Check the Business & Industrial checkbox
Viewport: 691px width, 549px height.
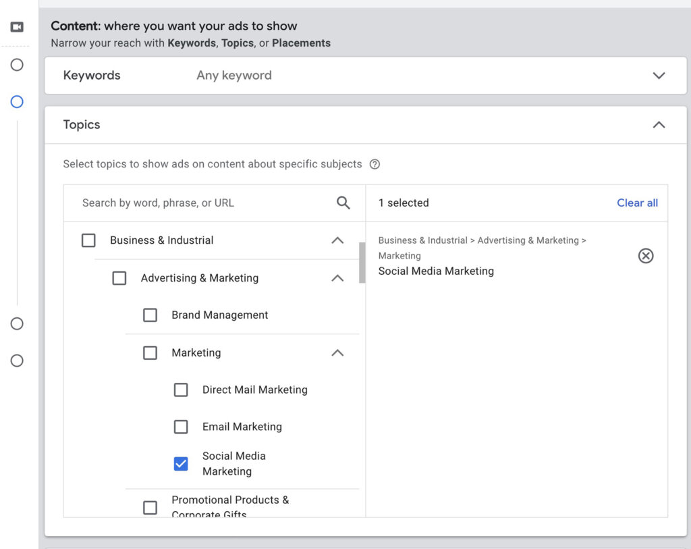point(88,240)
